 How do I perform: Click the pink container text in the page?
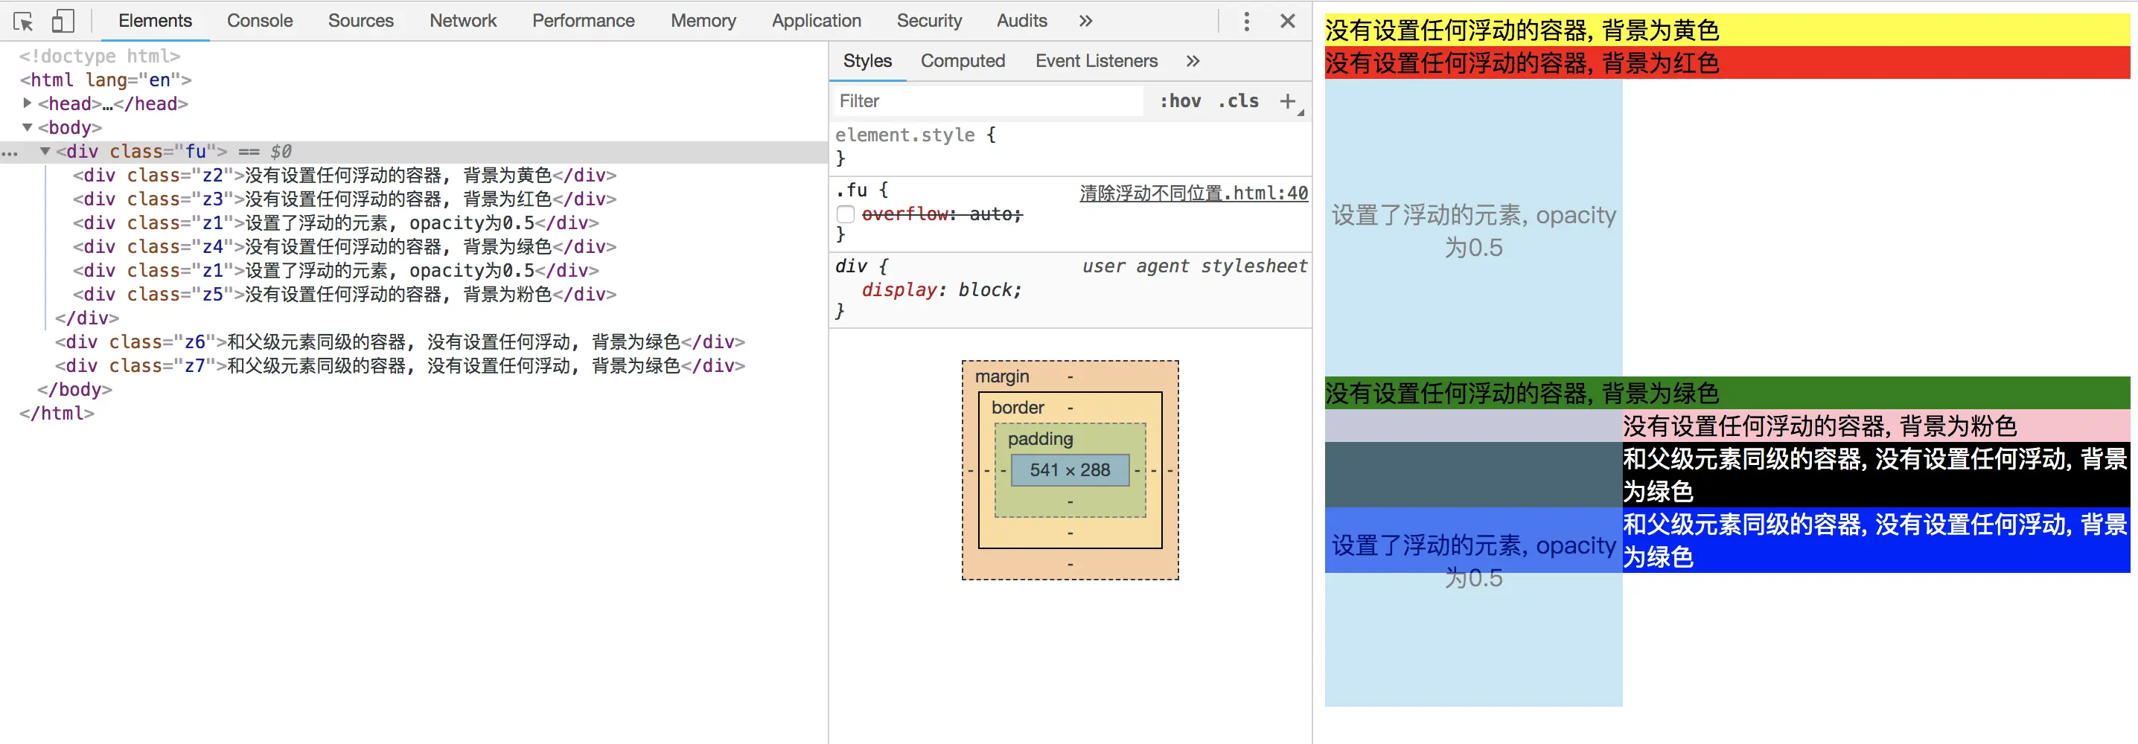pyautogui.click(x=1819, y=426)
